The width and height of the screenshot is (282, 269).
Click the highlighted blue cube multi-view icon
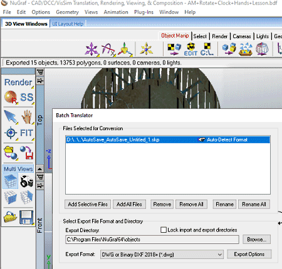coord(11,181)
